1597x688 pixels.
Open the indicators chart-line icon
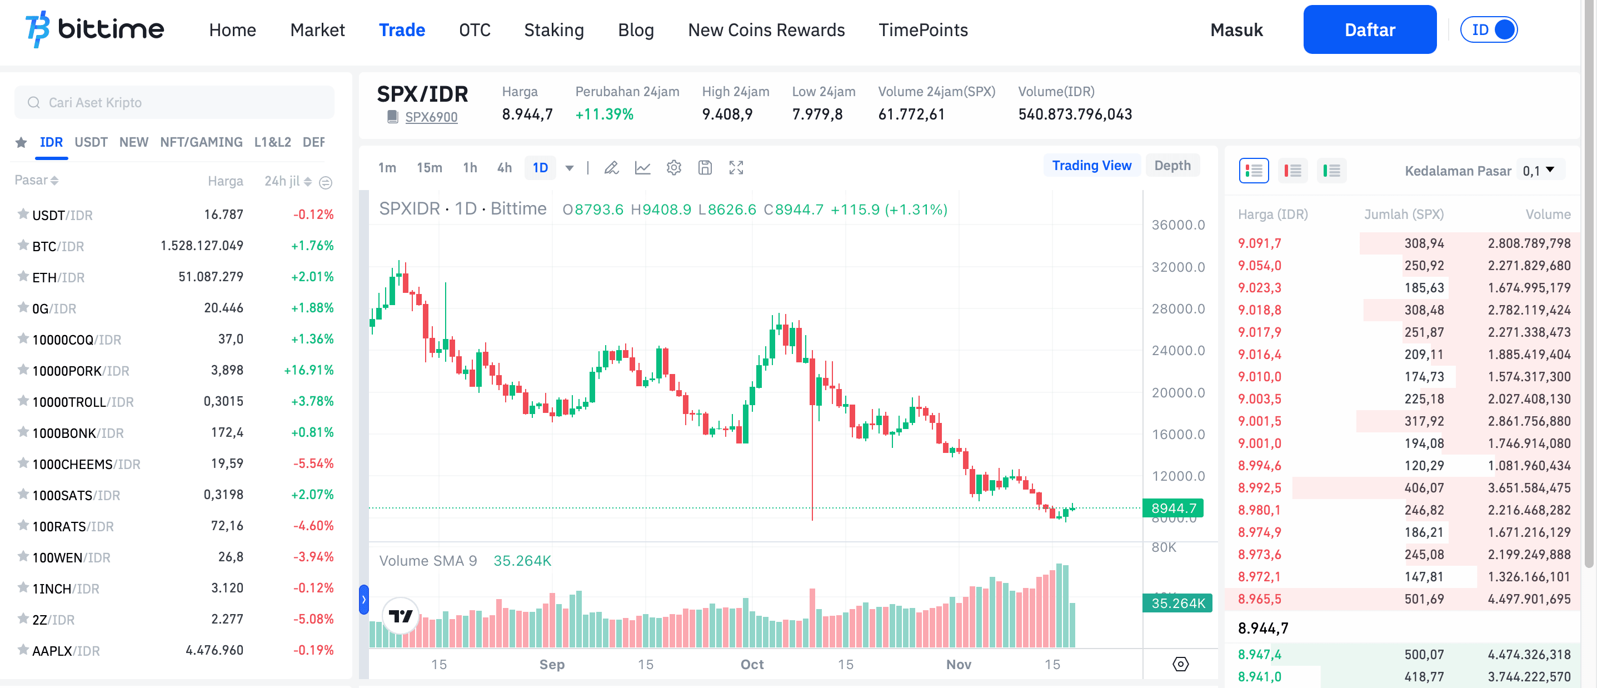coord(643,167)
